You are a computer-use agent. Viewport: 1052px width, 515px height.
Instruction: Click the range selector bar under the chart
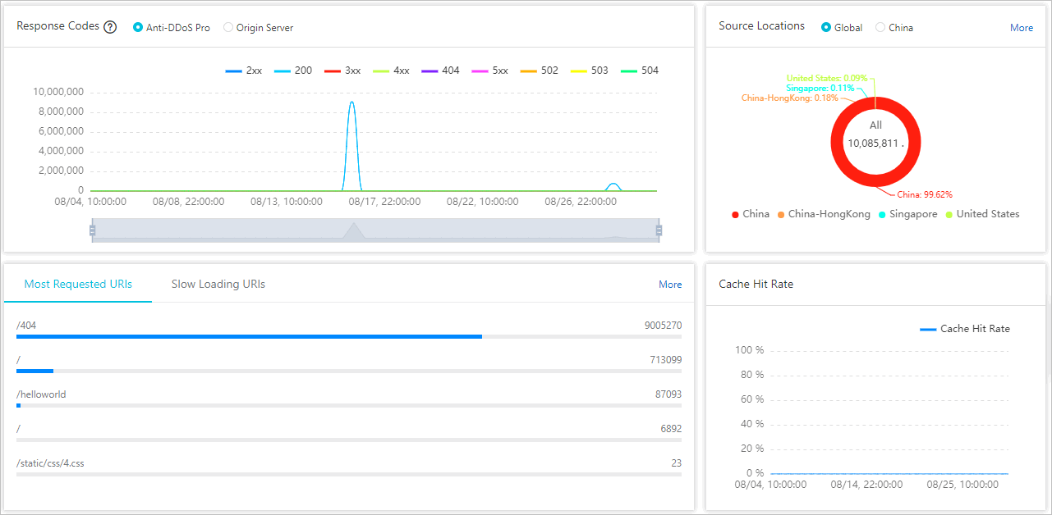click(x=375, y=230)
